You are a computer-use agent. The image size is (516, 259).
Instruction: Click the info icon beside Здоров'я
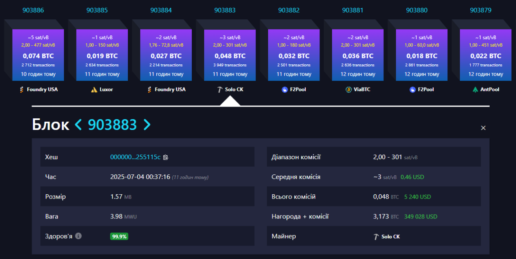click(78, 236)
